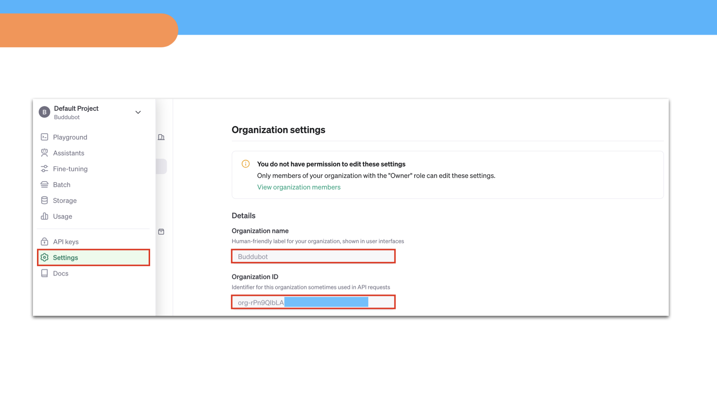Click the API keys lock icon
Screen dimensions: 717x403
(44, 241)
